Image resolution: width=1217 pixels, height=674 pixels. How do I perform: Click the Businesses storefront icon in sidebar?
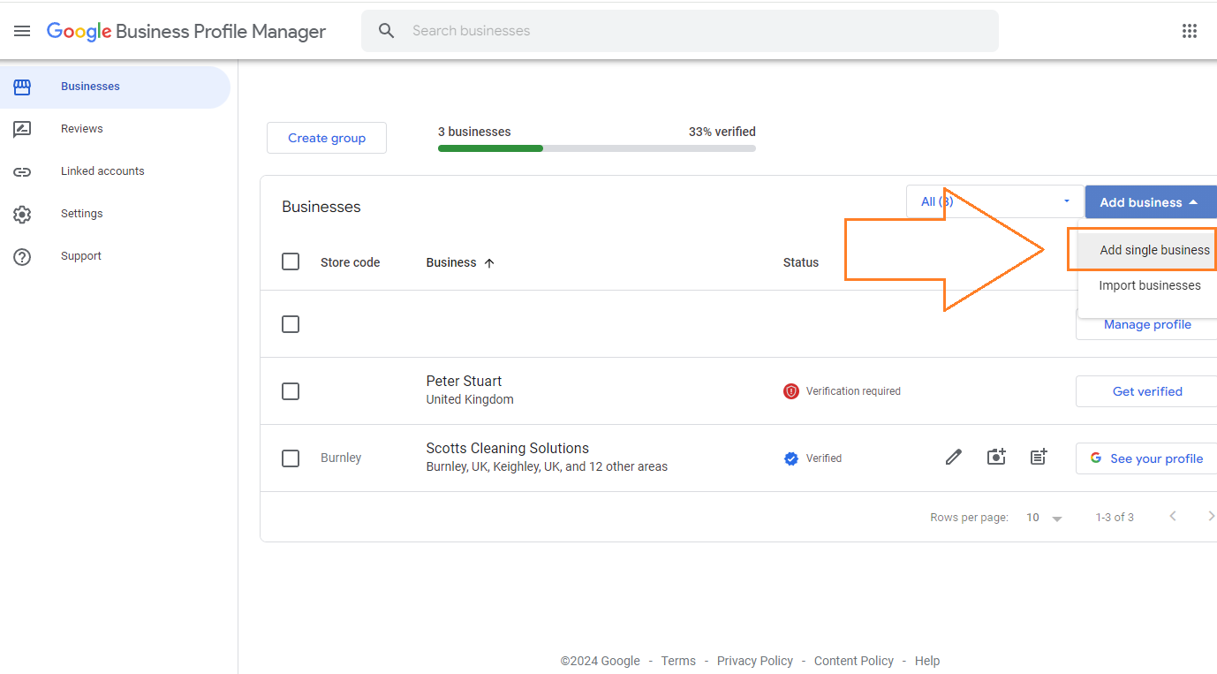22,87
